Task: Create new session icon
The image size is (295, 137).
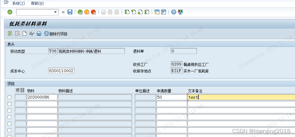Action: pyautogui.click(x=157, y=12)
